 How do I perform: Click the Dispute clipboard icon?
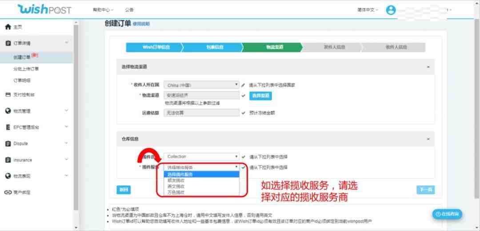8,144
